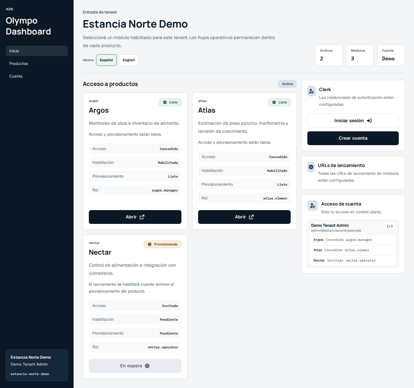The width and height of the screenshot is (414, 388).
Task: Click the Atlas Concedido row in account access
Action: coord(353,250)
